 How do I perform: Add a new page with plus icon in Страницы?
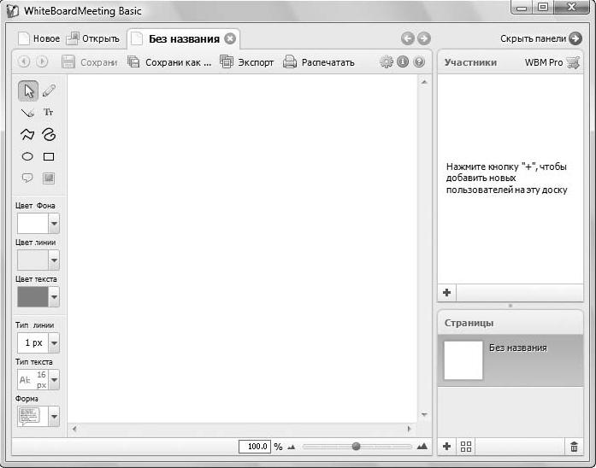point(447,446)
